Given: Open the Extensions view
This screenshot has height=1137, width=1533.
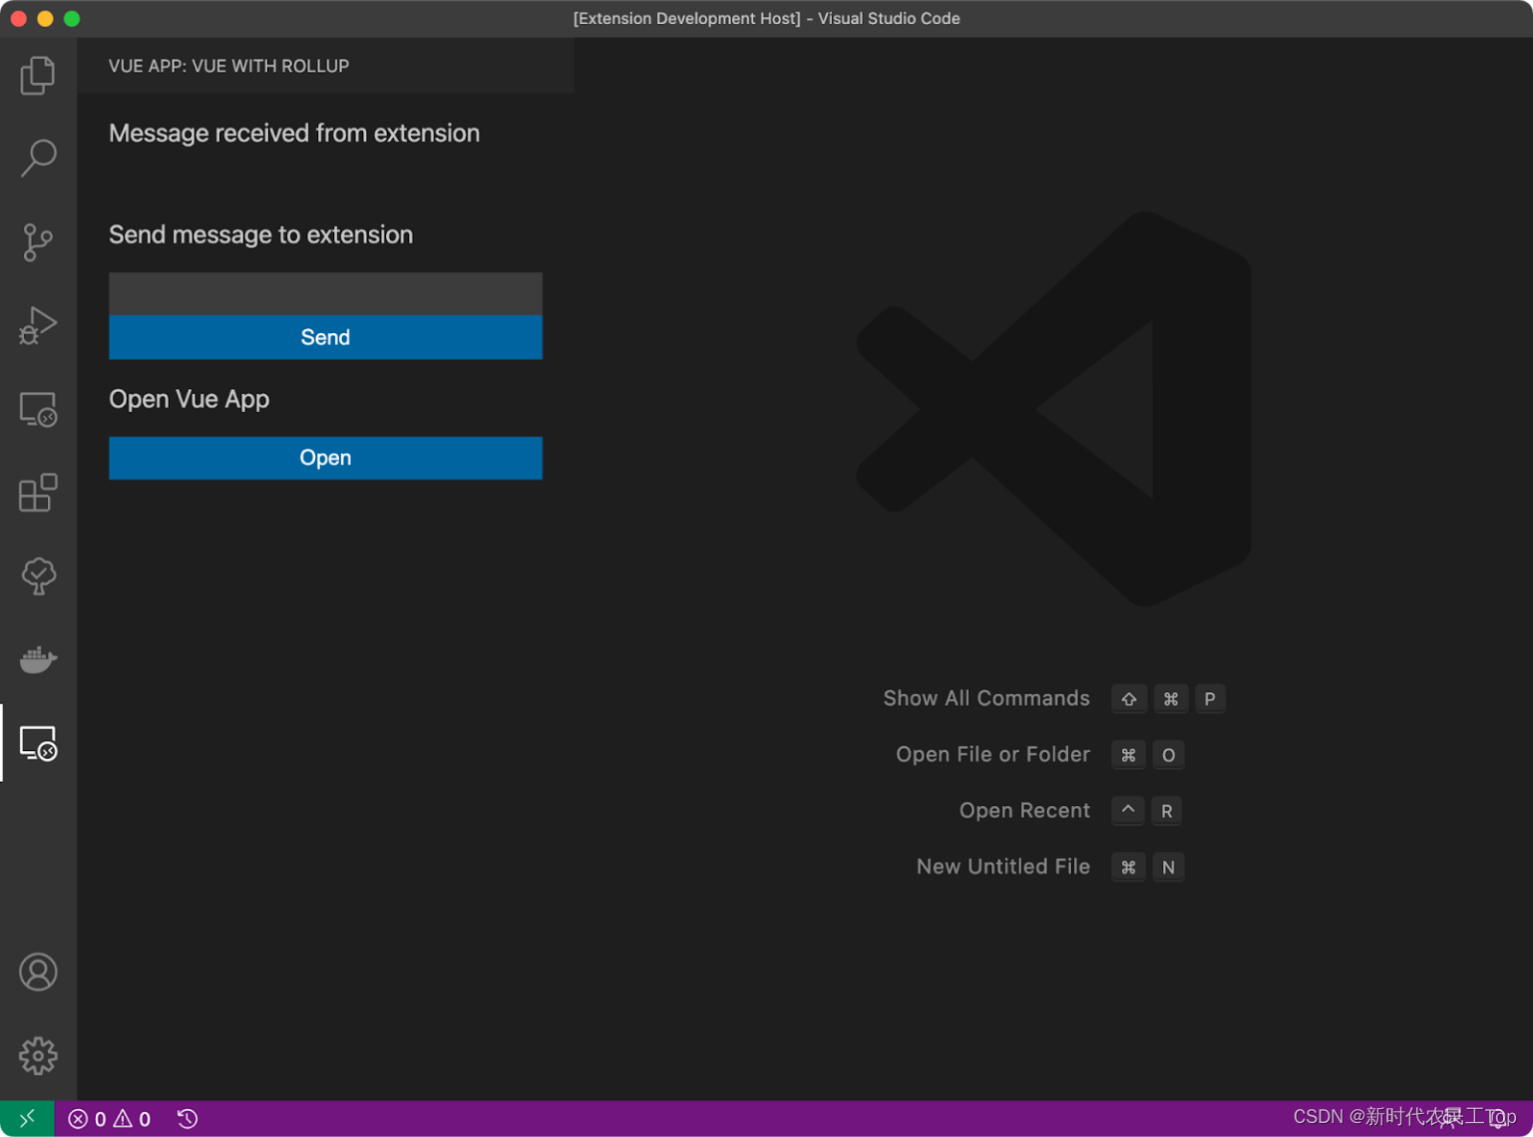Looking at the screenshot, I should click(x=38, y=493).
